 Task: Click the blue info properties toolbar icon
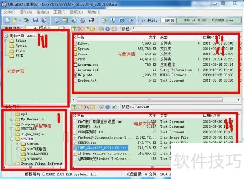point(113,20)
